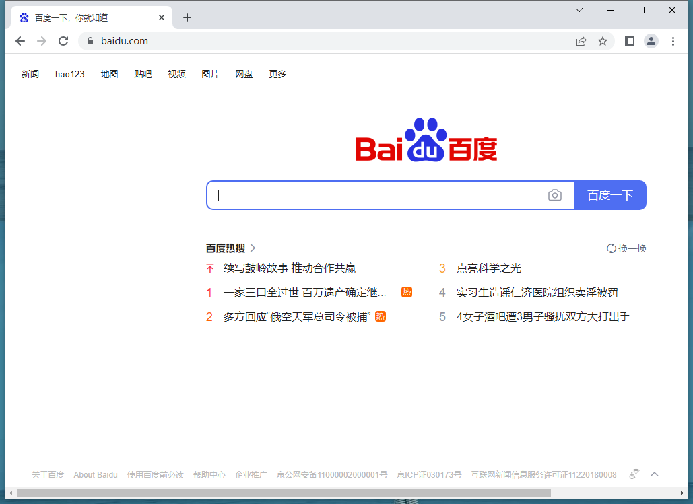Open the 贴吧 nav link
Image resolution: width=693 pixels, height=504 pixels.
143,74
